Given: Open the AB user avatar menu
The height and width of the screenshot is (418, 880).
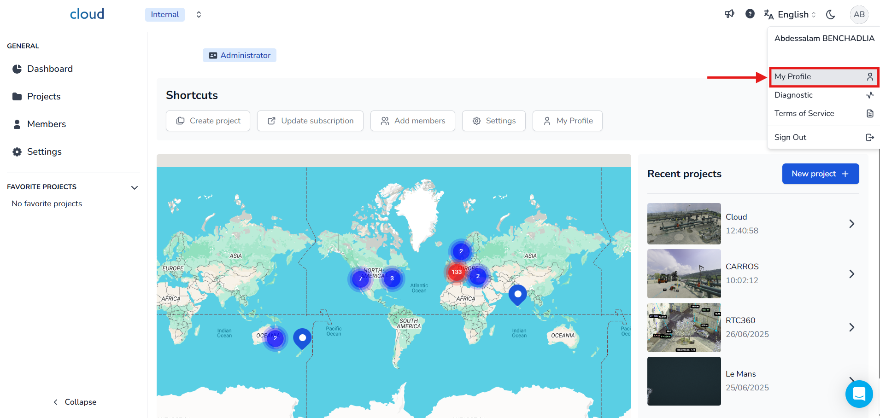Looking at the screenshot, I should coord(859,14).
